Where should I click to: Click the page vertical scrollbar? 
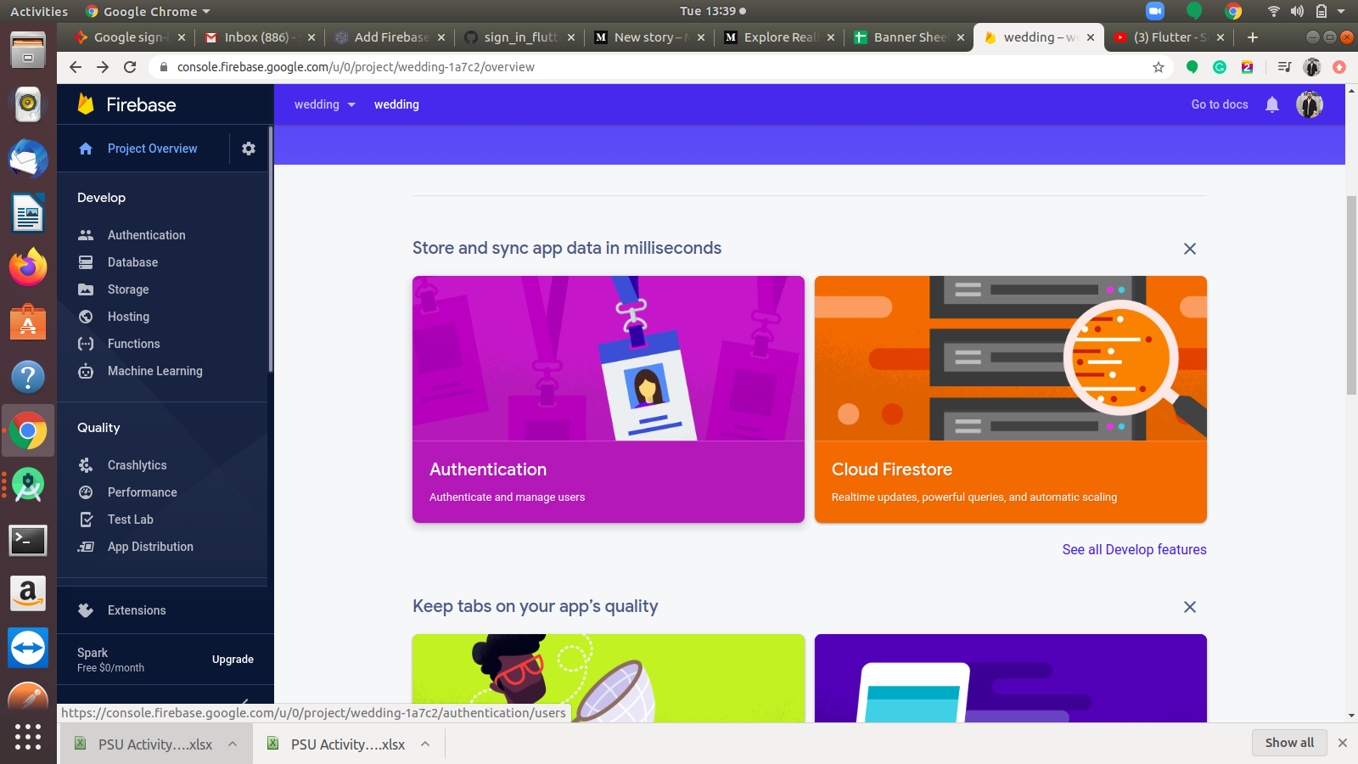coord(1351,295)
